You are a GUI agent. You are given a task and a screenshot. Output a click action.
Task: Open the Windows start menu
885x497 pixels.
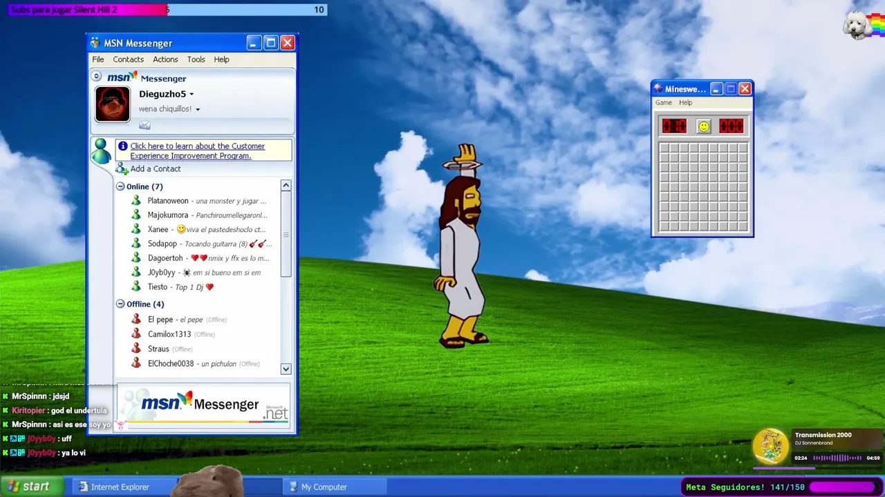point(30,487)
